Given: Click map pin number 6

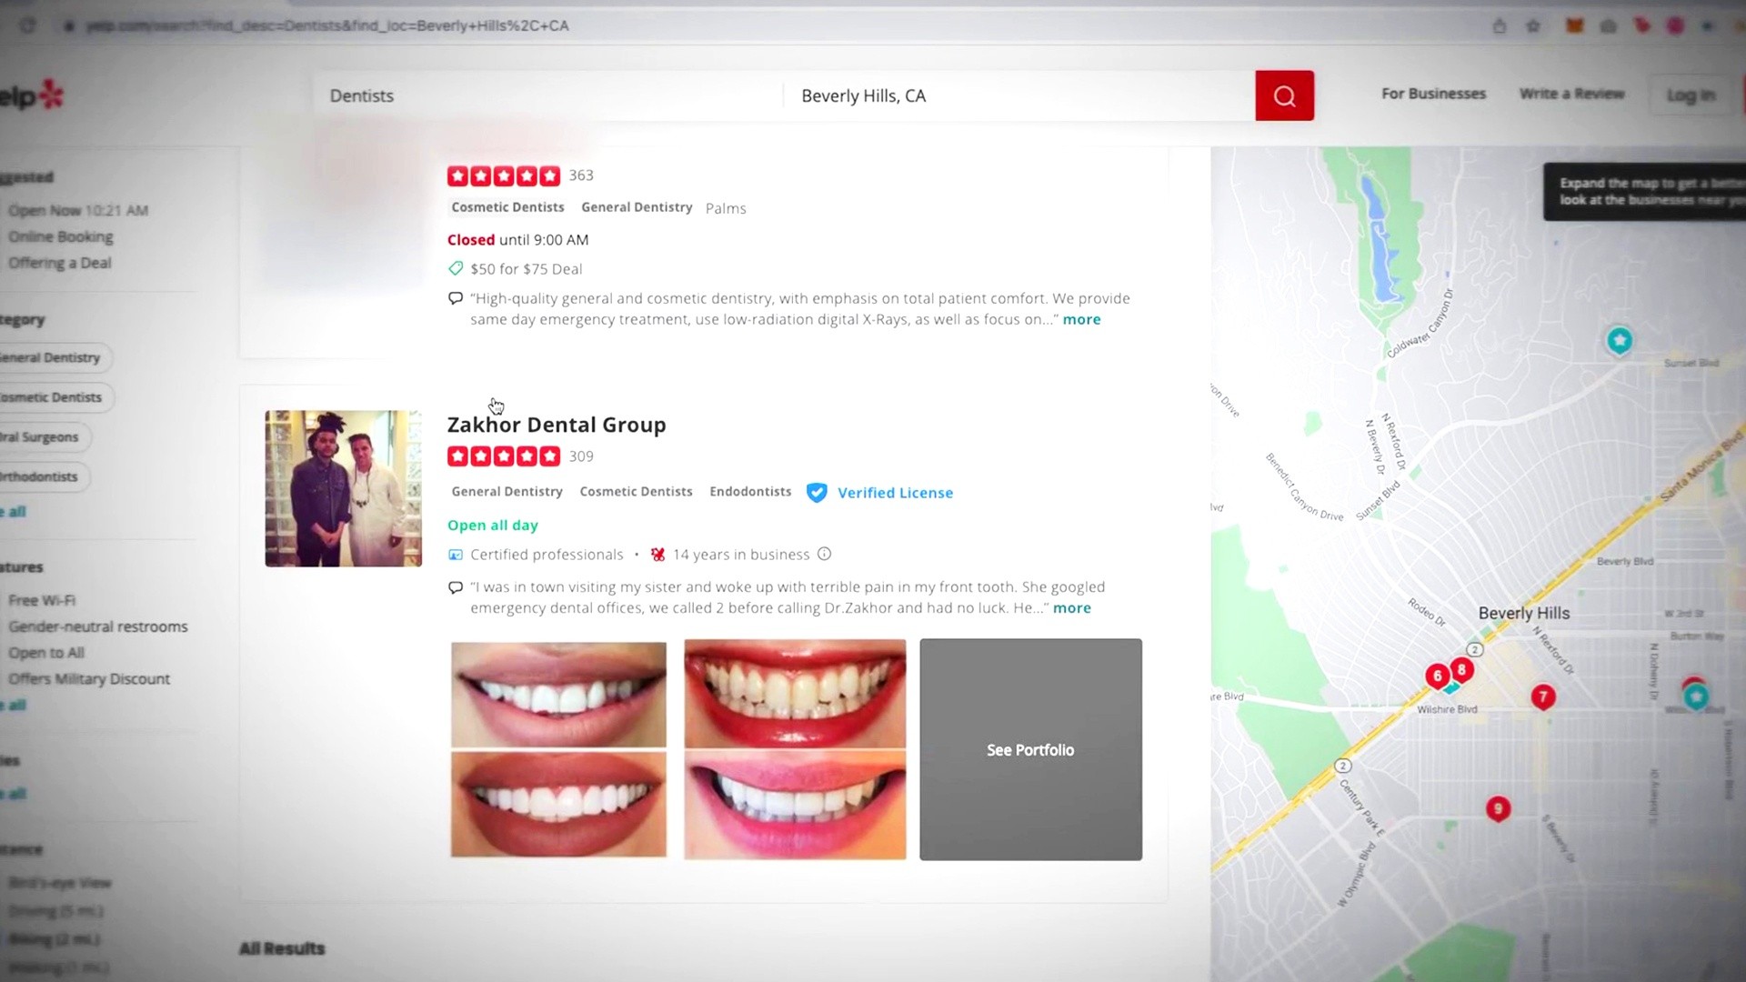Looking at the screenshot, I should (x=1437, y=676).
